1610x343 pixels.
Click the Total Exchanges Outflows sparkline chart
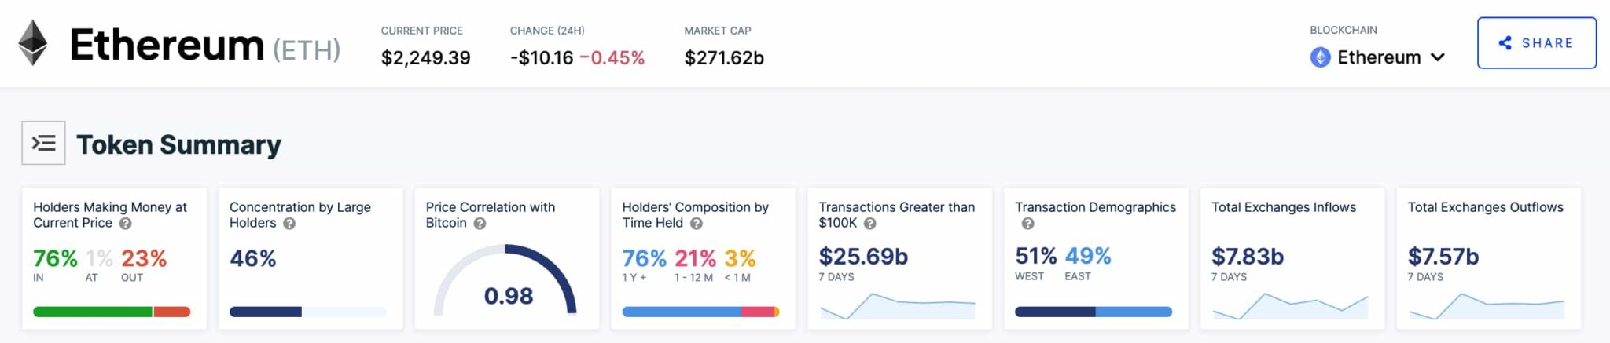click(x=1486, y=306)
